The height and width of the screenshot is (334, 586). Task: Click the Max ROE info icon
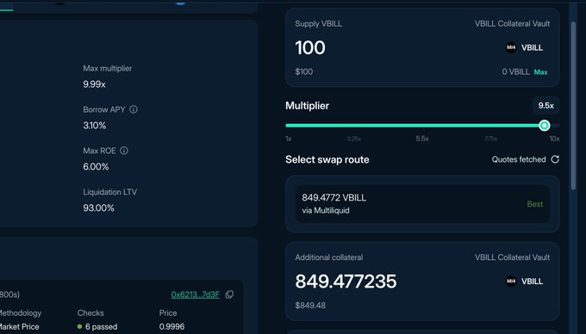[x=124, y=151]
